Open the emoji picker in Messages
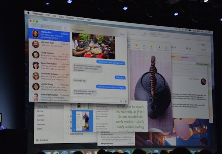 (121, 101)
